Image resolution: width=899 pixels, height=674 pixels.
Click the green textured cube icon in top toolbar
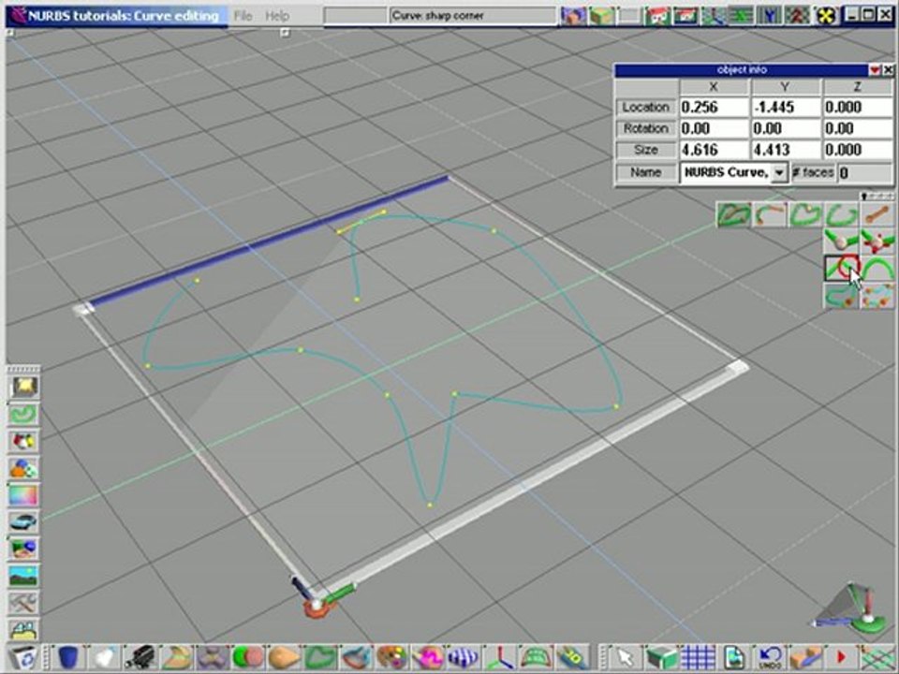coord(601,16)
